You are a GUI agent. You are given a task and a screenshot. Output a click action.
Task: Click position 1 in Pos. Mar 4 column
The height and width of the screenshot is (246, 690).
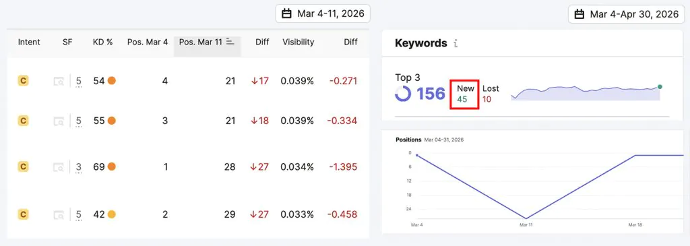click(166, 166)
